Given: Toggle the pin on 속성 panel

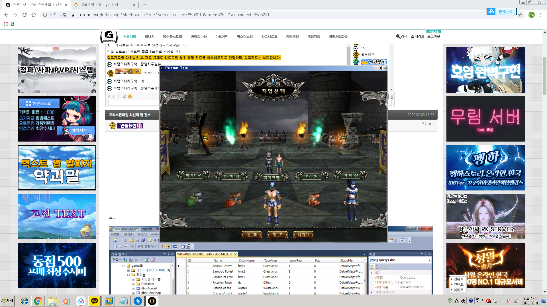Looking at the screenshot, I should click(426, 254).
